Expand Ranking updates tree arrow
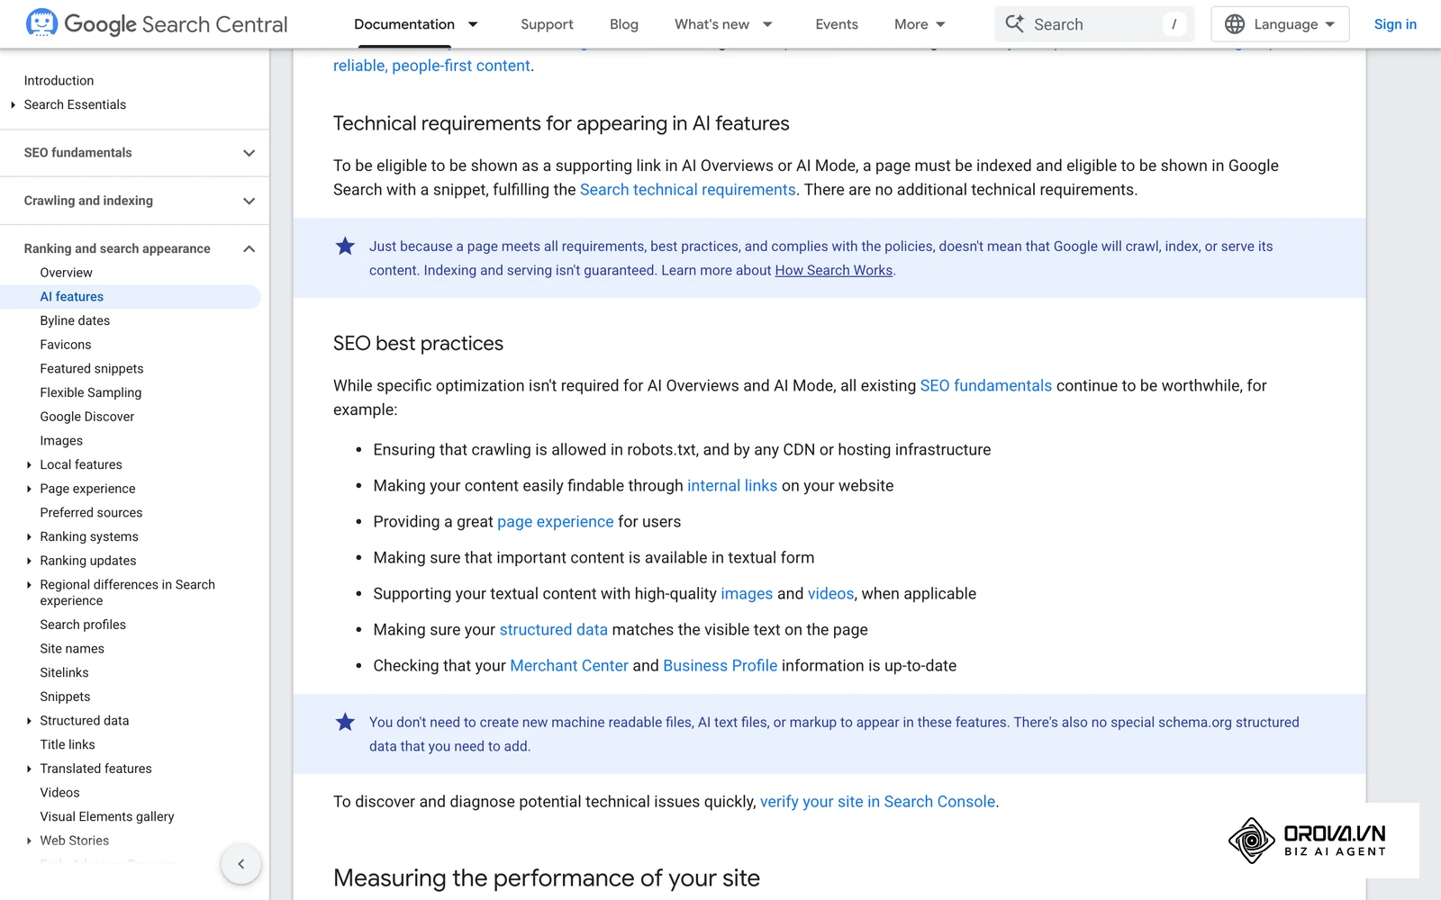 29,561
